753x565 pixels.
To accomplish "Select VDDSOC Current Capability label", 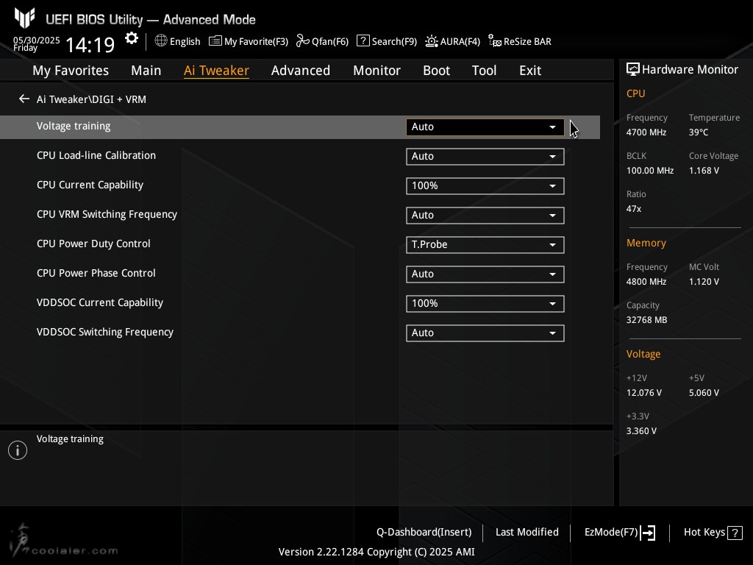I will pyautogui.click(x=100, y=302).
